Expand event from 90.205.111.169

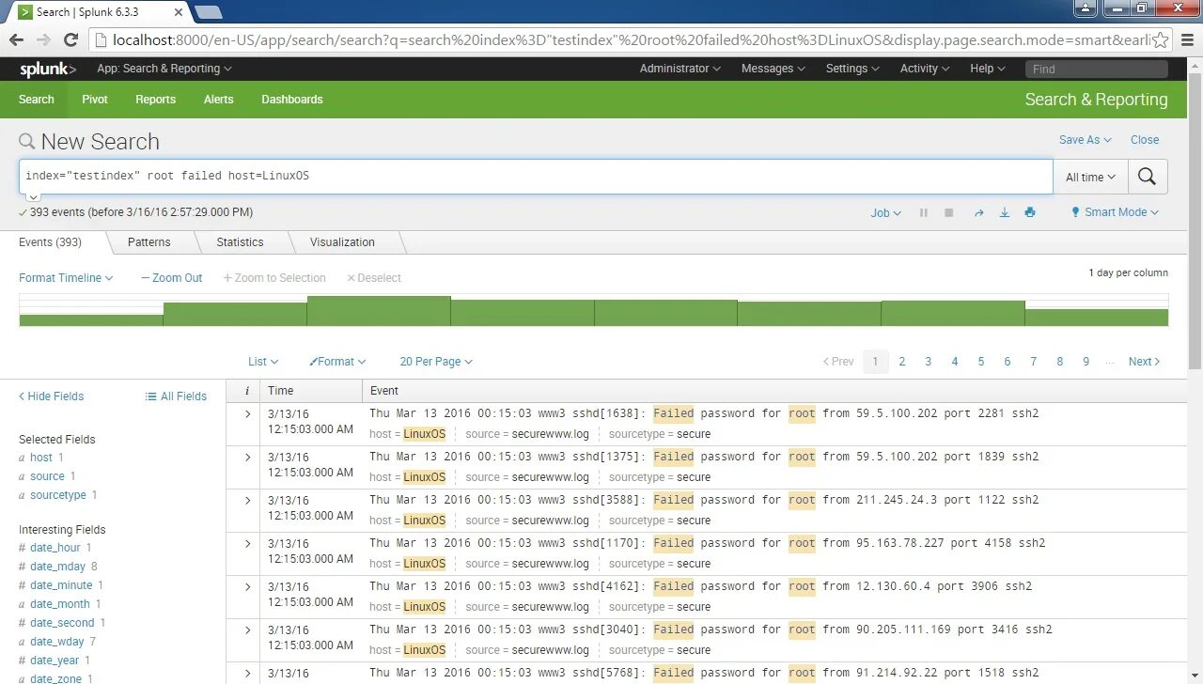click(248, 630)
